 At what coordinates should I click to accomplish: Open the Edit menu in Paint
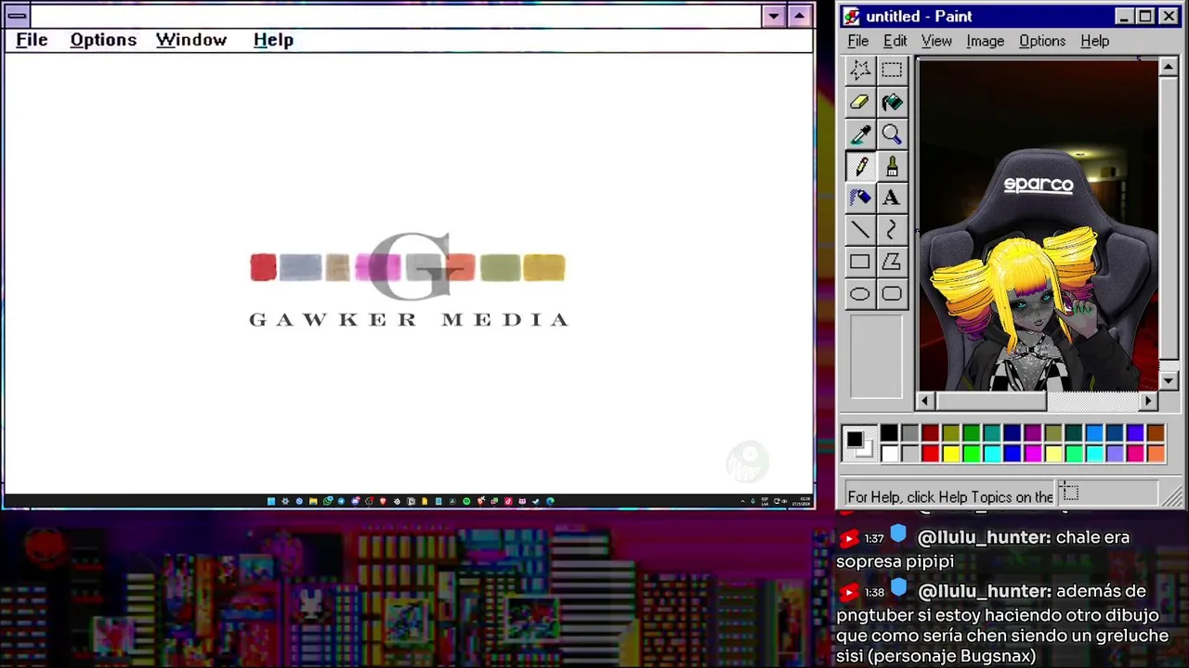coord(895,41)
